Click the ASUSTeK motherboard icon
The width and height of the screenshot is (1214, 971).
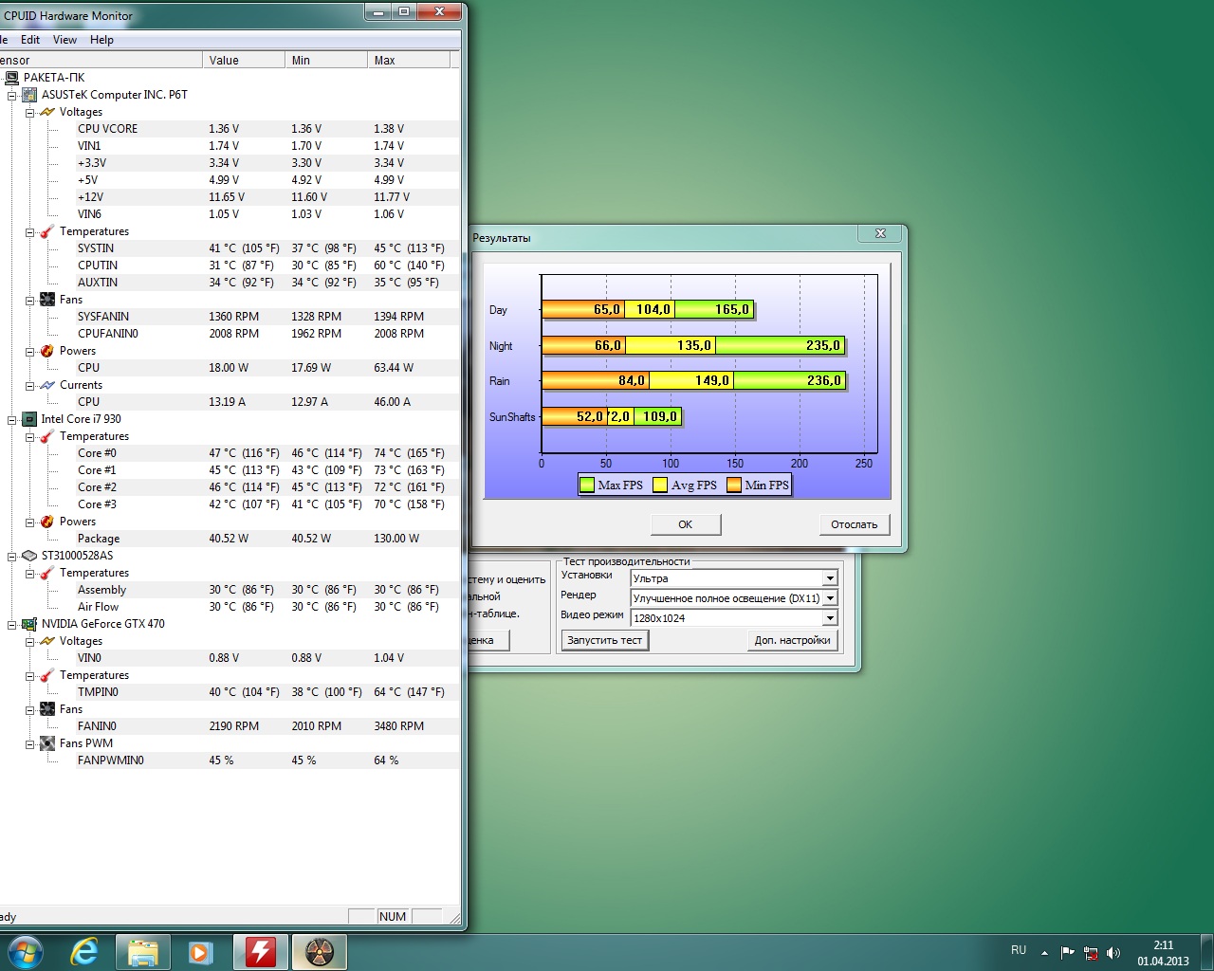pyautogui.click(x=29, y=95)
